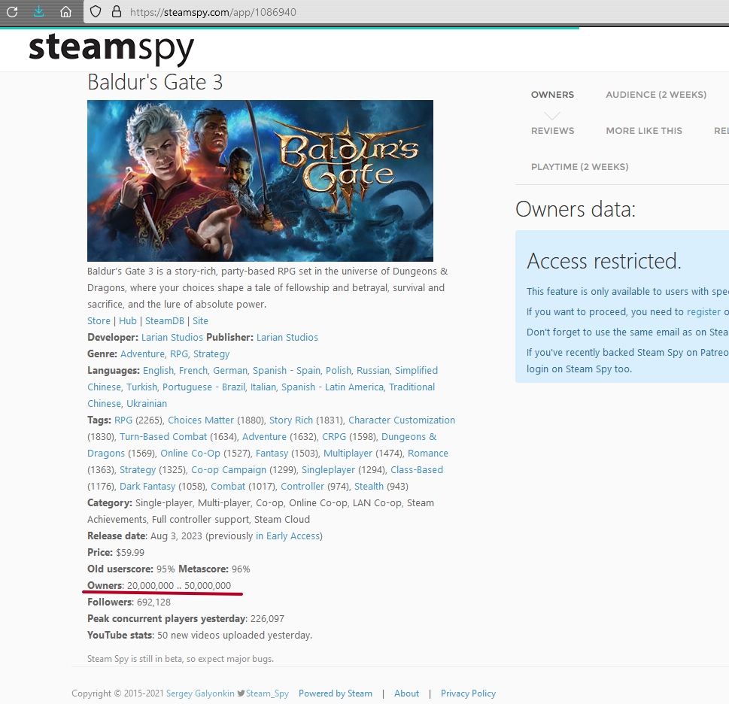The image size is (729, 704).
Task: Select the Ukrainian language link
Action: (147, 403)
